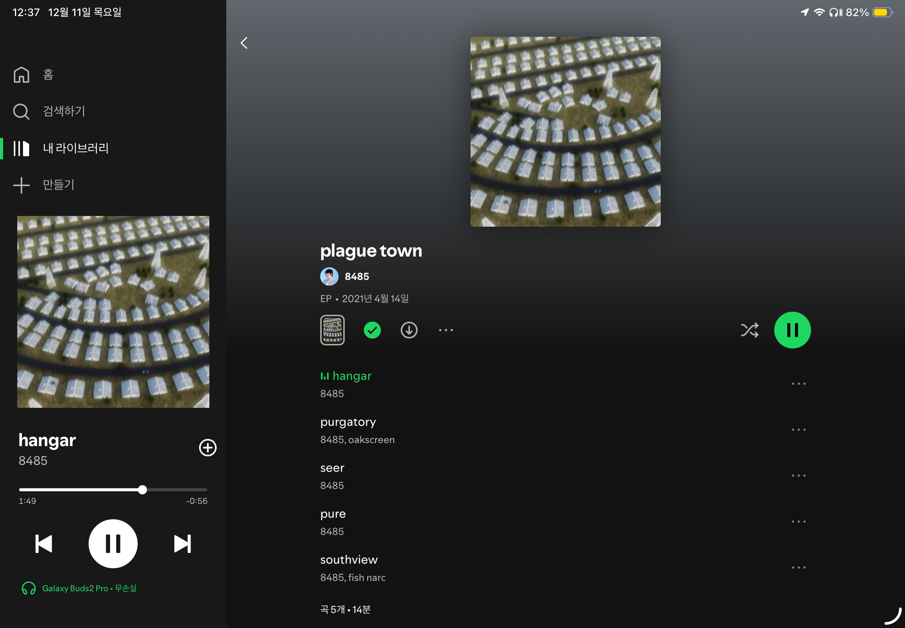The image size is (905, 628).
Task: Click the playback progress slider knob
Action: [143, 490]
